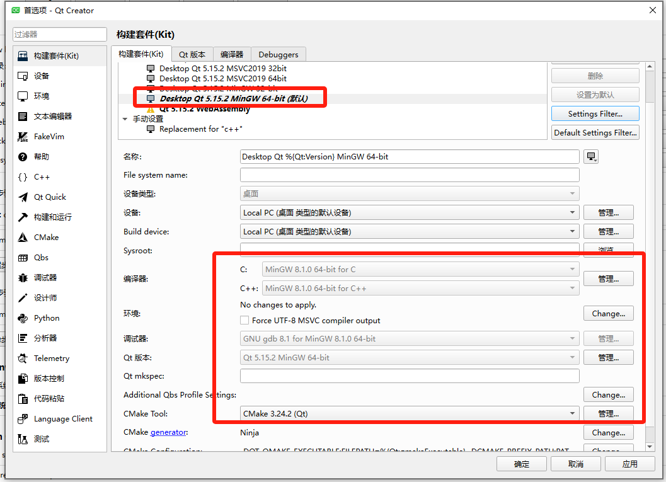Image resolution: width=666 pixels, height=482 pixels.
Task: Select Desktop Qt 5.15.2 MSVC2019 32bit kit
Action: (222, 69)
